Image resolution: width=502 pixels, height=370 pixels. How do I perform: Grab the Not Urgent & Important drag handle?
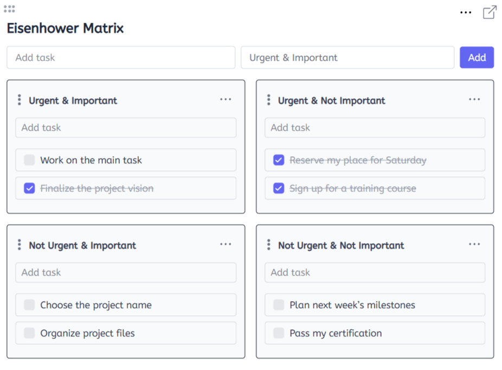20,245
